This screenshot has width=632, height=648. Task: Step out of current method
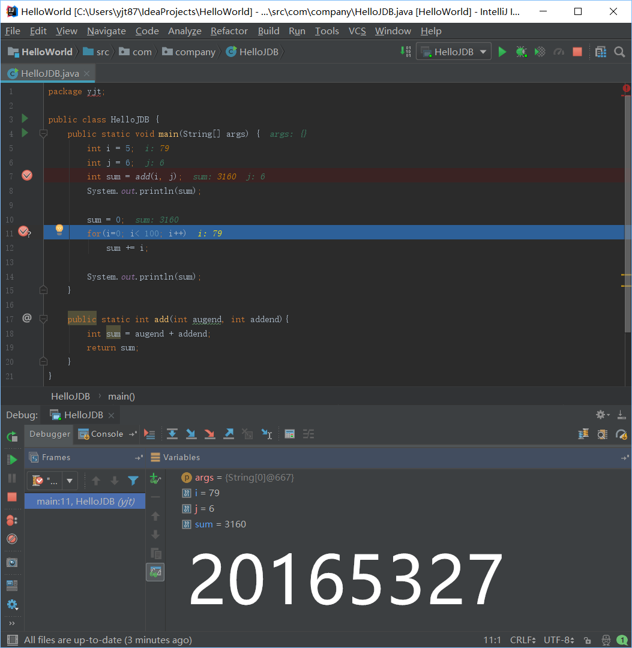pyautogui.click(x=229, y=434)
